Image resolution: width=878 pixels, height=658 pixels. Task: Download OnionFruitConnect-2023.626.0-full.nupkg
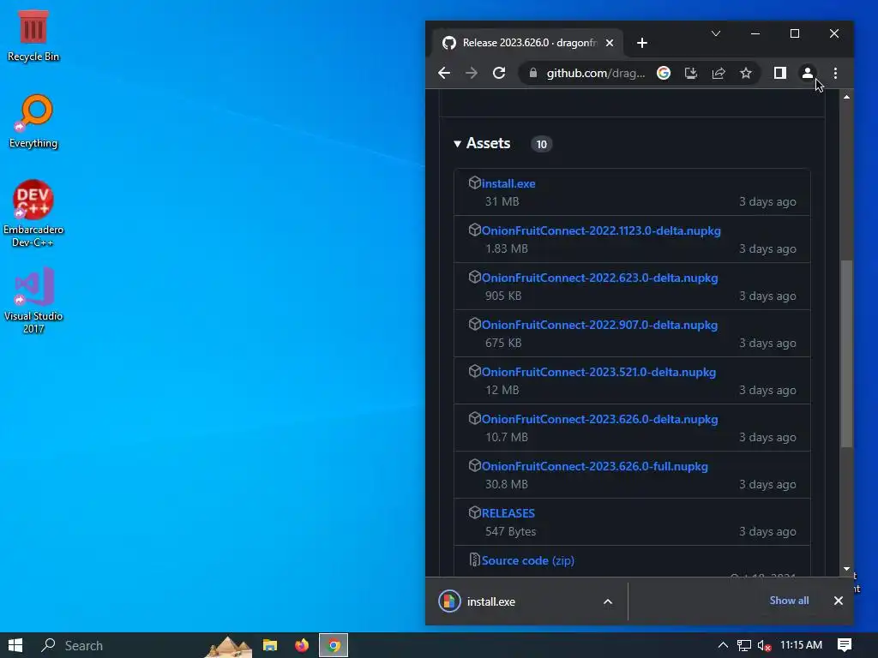pos(595,467)
